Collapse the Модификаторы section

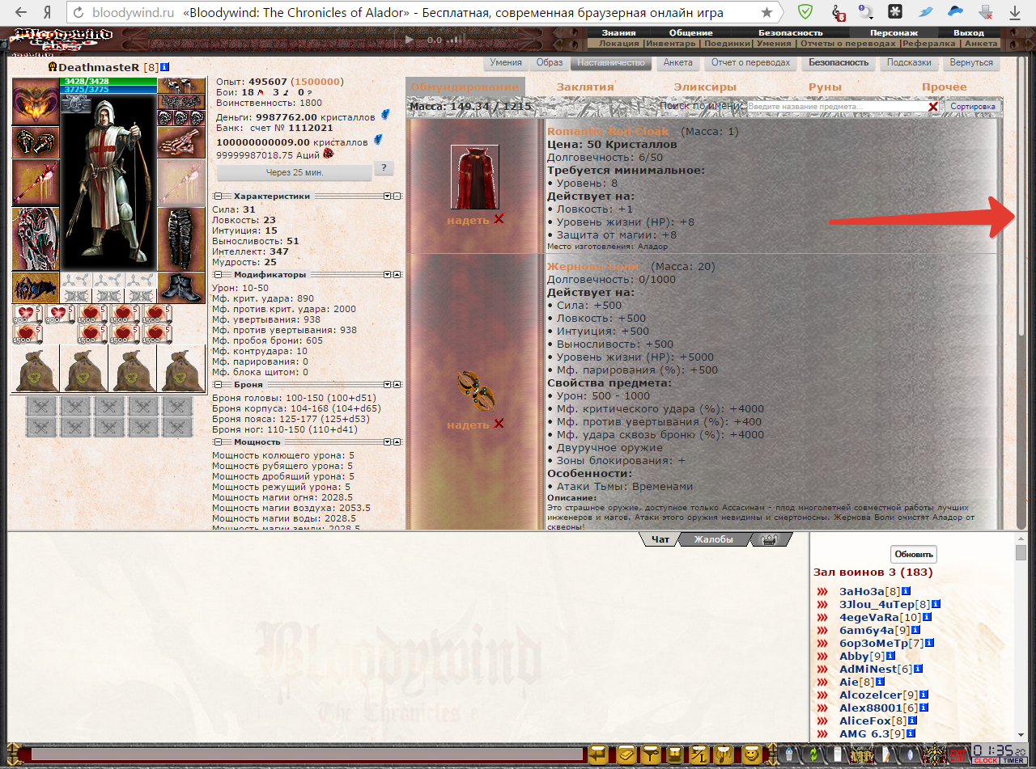[218, 274]
